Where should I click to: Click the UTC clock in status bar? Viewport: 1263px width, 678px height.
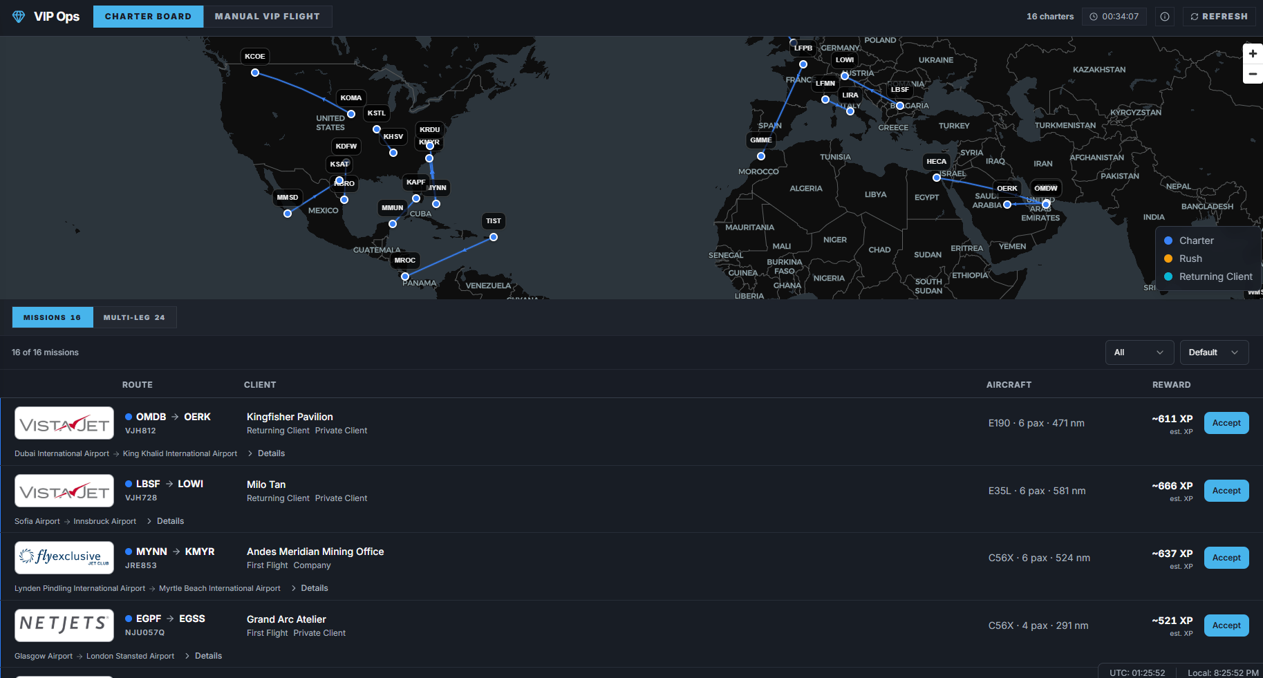pos(1137,672)
